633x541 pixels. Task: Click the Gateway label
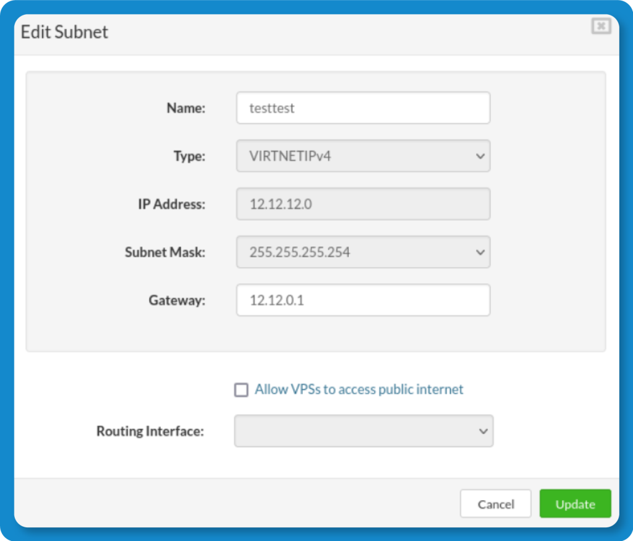point(177,300)
